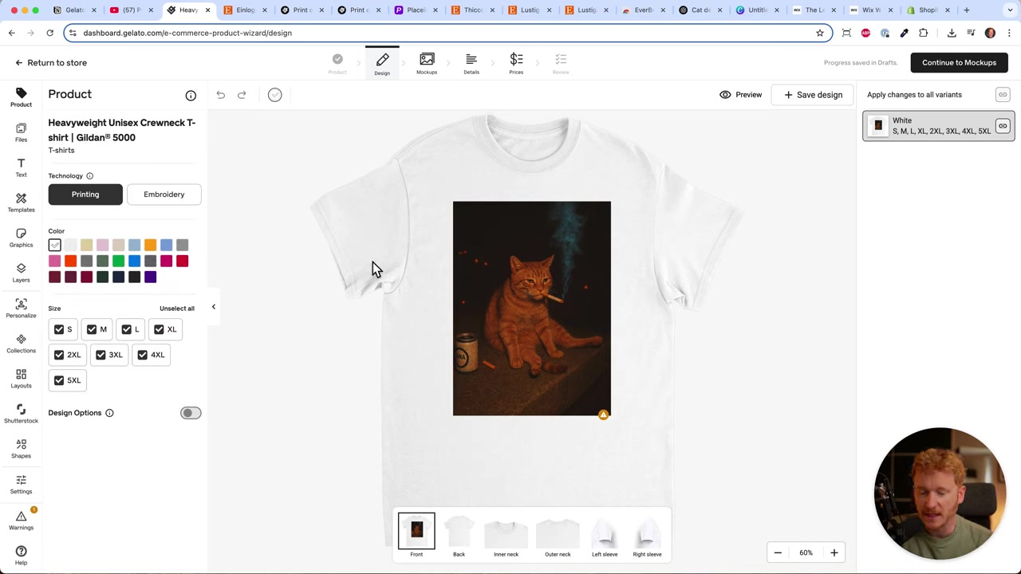Redo the design change
Image resolution: width=1021 pixels, height=574 pixels.
(x=242, y=95)
